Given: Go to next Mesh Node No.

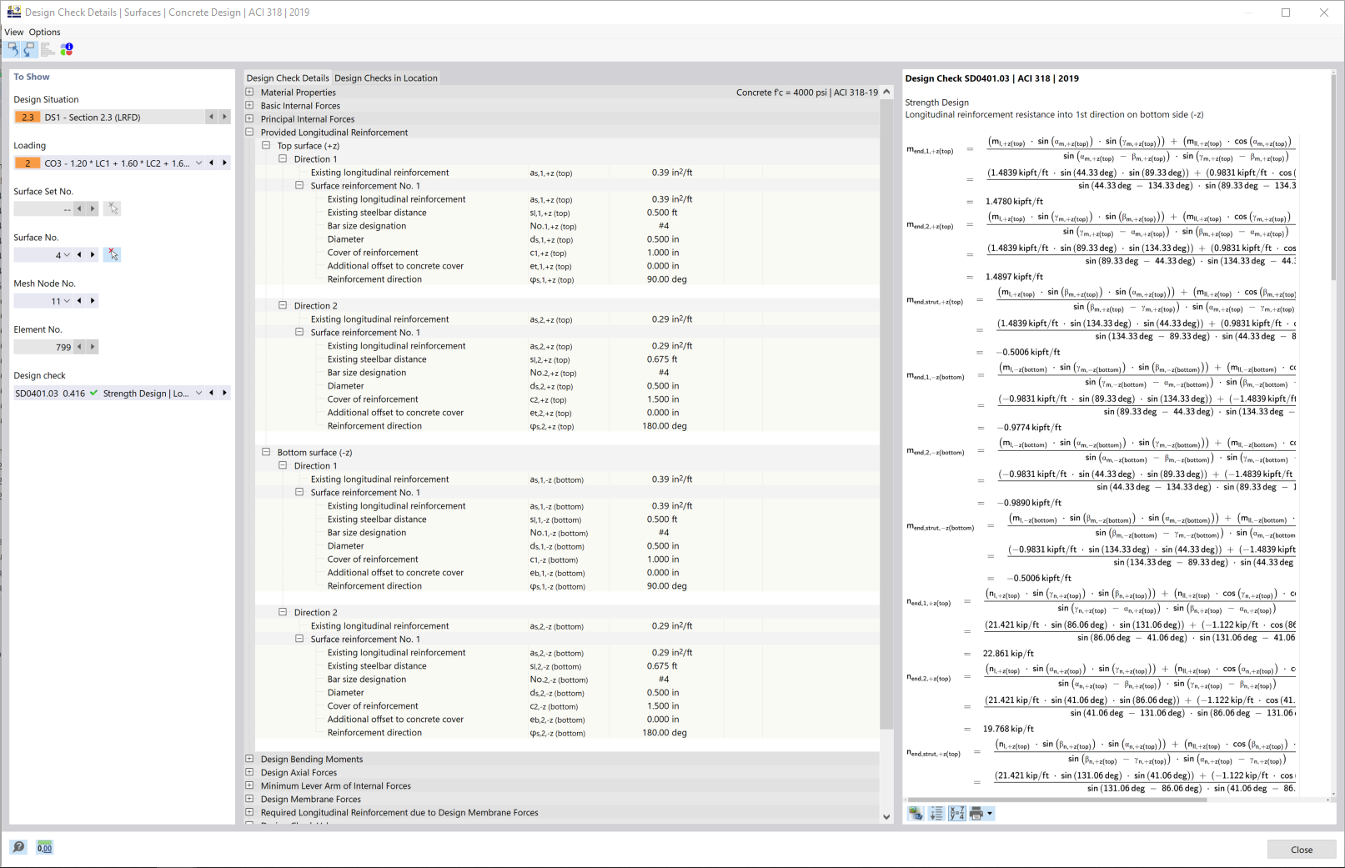Looking at the screenshot, I should [93, 301].
